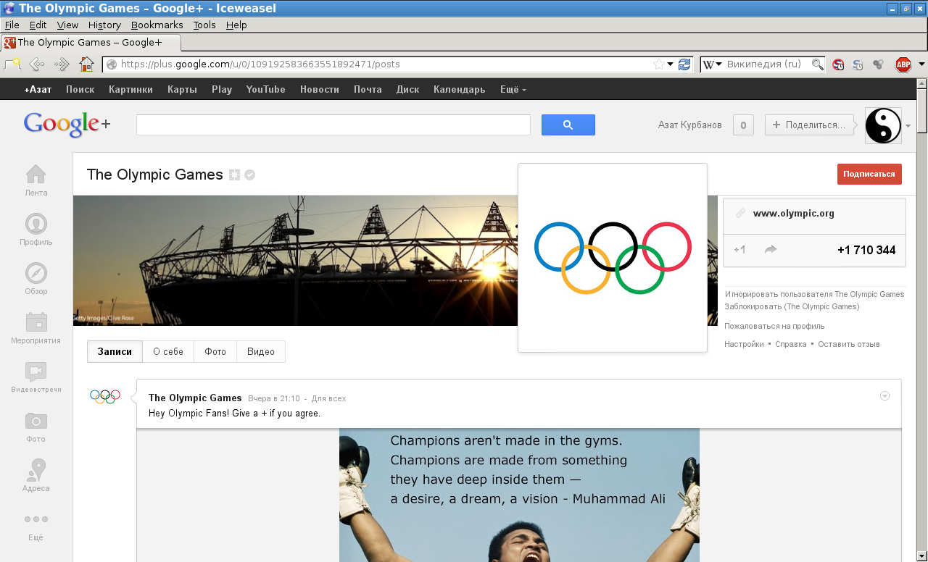Open the URL bar history dropdown arrow
This screenshot has height=562, width=928.
[x=670, y=64]
